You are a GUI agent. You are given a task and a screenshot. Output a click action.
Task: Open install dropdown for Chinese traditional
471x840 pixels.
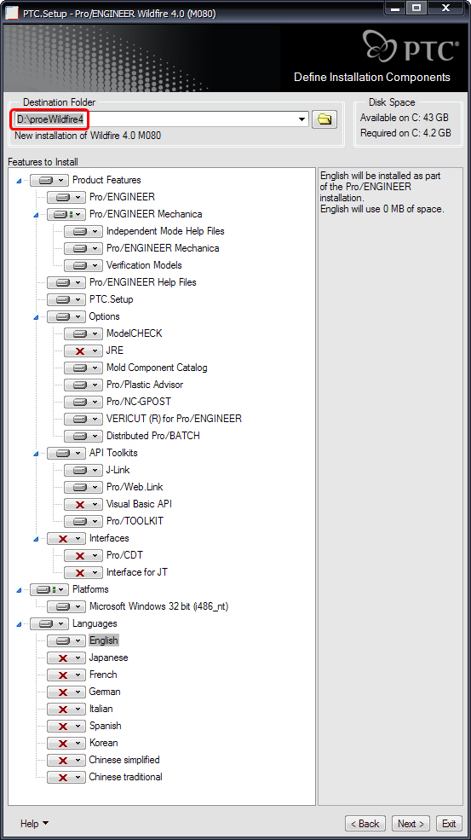tap(78, 778)
